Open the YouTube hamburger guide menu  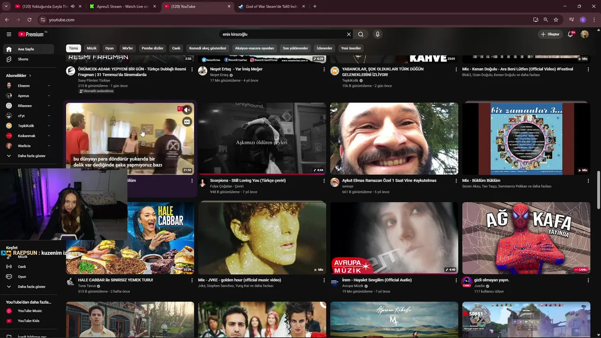pyautogui.click(x=8, y=34)
